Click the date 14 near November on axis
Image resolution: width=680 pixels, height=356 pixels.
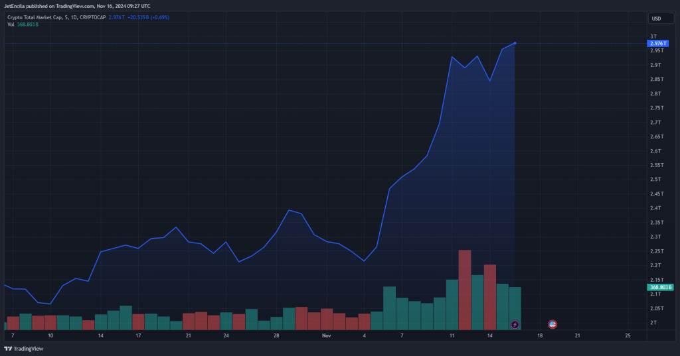[x=489, y=335]
